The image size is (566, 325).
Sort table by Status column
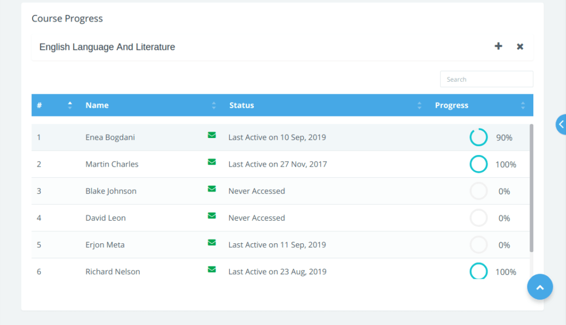(x=419, y=105)
